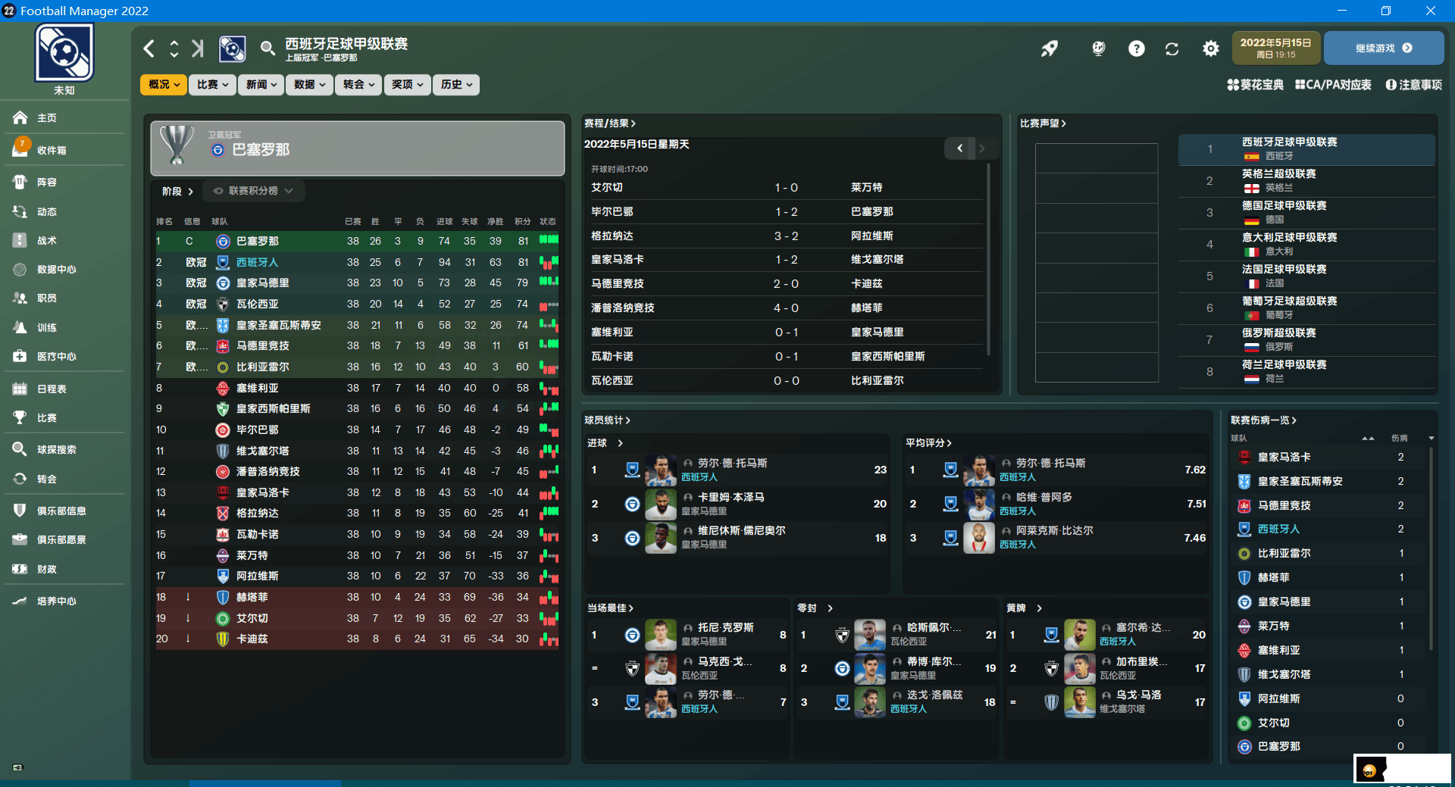Click the 继续游戏 continue button
Image resolution: width=1455 pixels, height=787 pixels.
click(x=1384, y=48)
